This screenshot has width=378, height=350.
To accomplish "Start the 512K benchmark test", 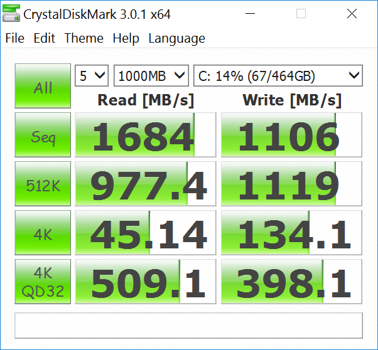I will [x=43, y=184].
